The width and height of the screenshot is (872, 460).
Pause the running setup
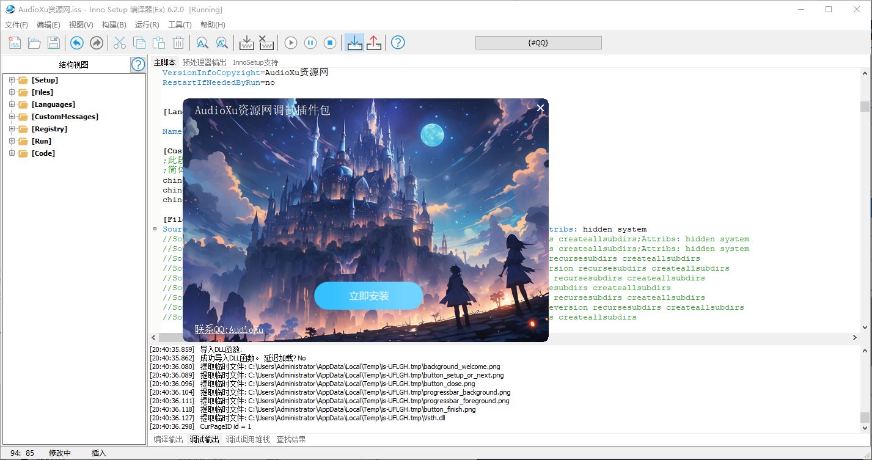tap(310, 43)
